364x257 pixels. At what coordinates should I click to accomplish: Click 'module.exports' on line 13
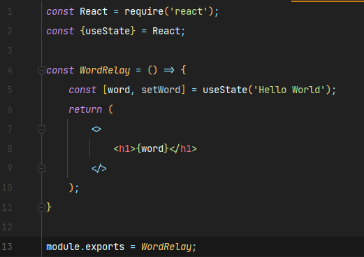[85, 246]
